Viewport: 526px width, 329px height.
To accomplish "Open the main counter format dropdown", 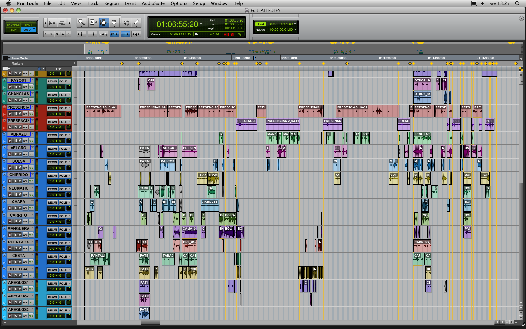I will (201, 24).
